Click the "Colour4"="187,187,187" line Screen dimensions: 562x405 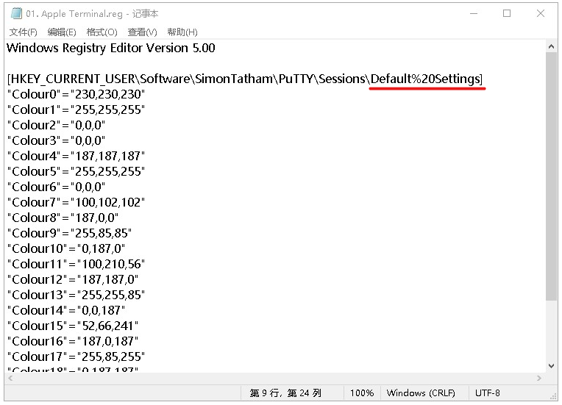click(x=76, y=156)
